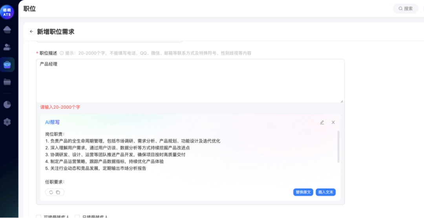Screen dimensions: 424x218
Task: Open the folder icon in the left sidebar
Action: click(7, 82)
